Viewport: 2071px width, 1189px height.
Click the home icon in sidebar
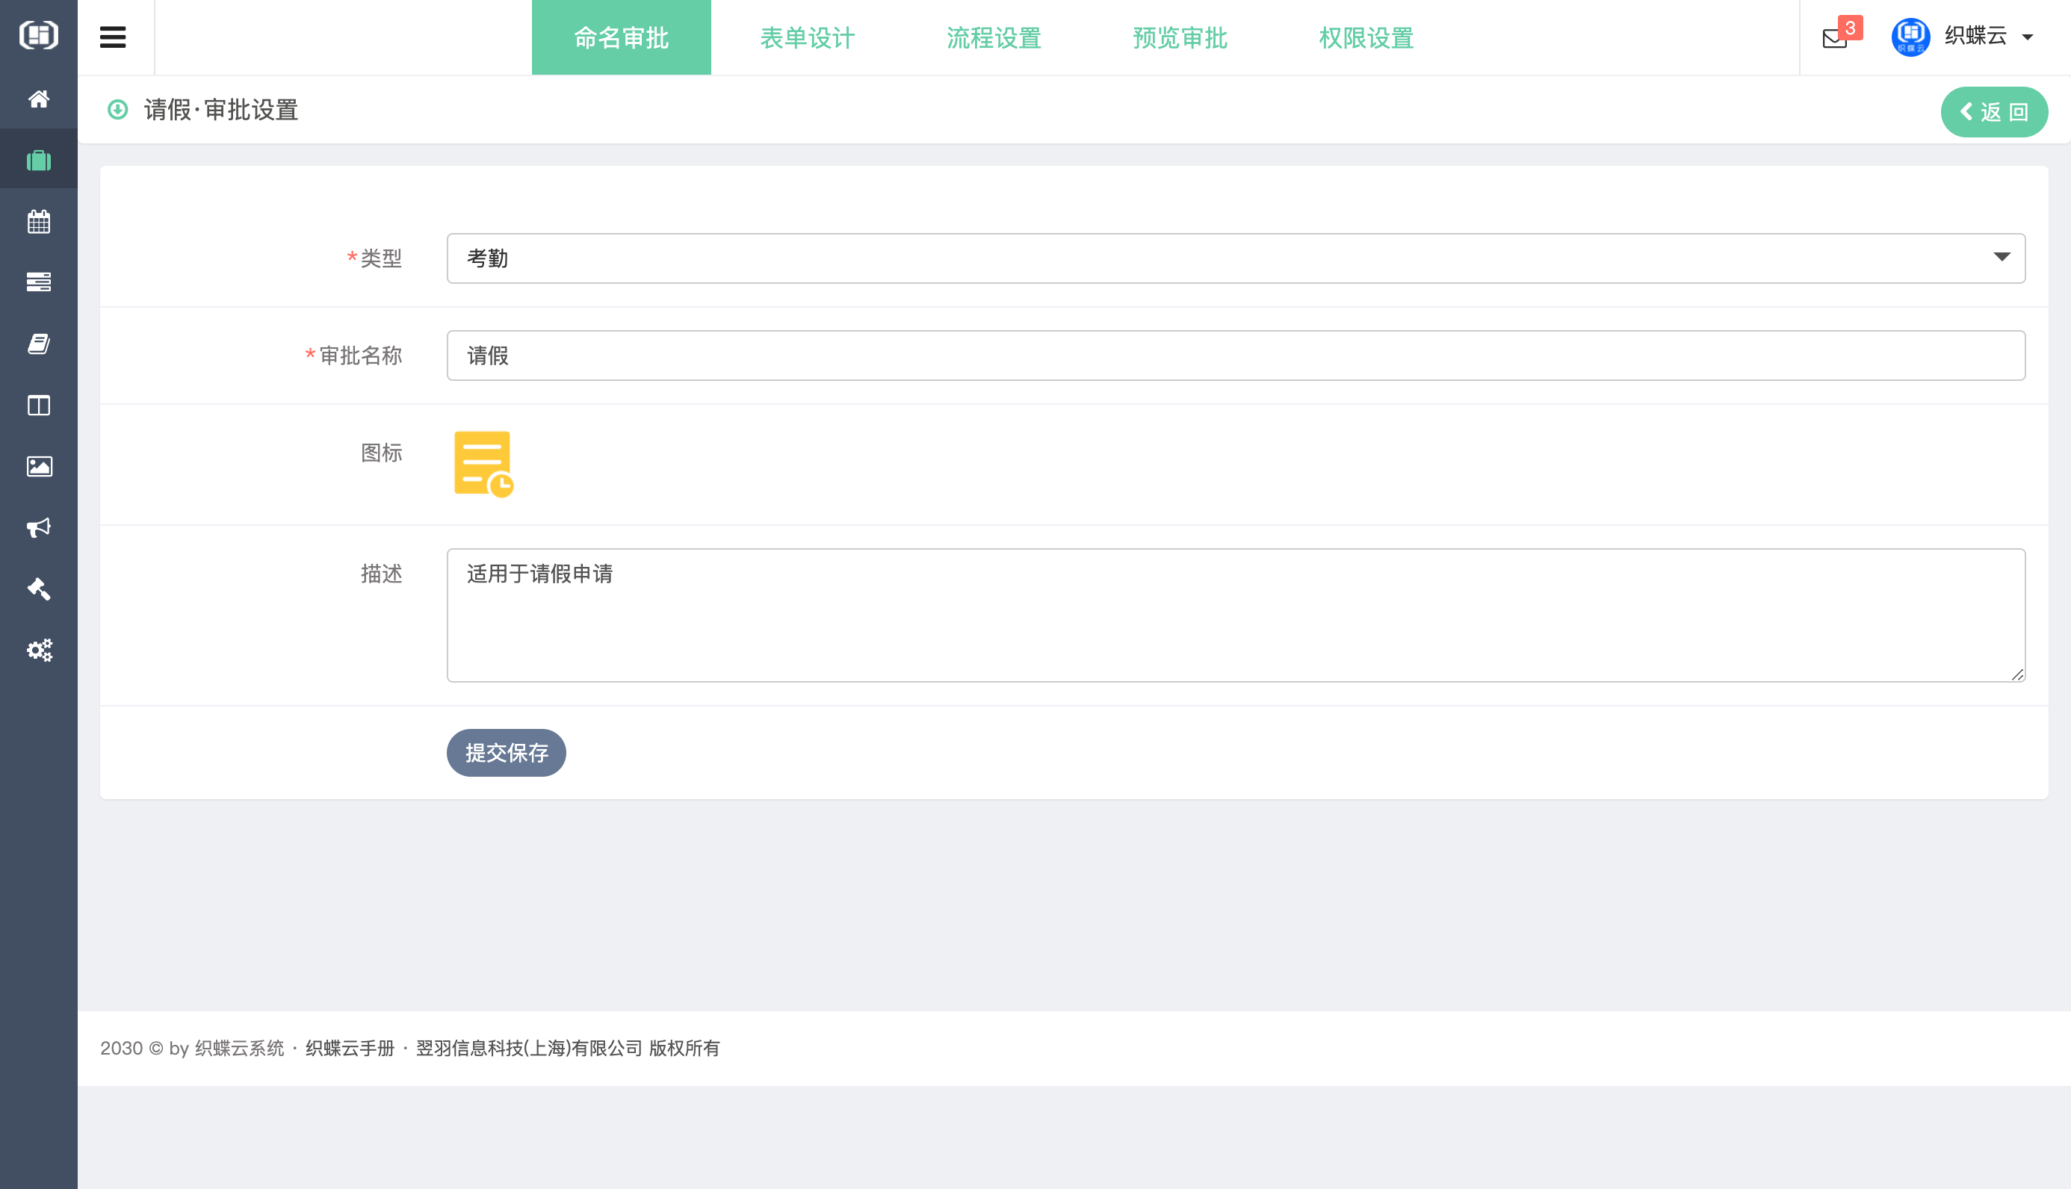pyautogui.click(x=38, y=99)
